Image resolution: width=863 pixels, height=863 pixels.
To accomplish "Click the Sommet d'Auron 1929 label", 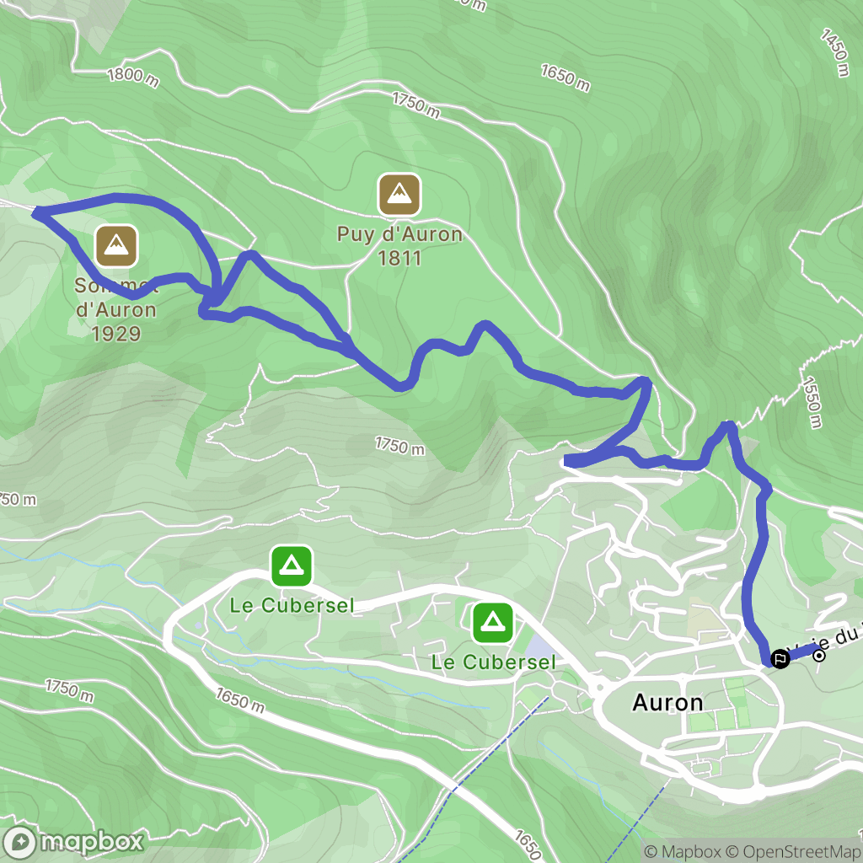I will tap(116, 309).
